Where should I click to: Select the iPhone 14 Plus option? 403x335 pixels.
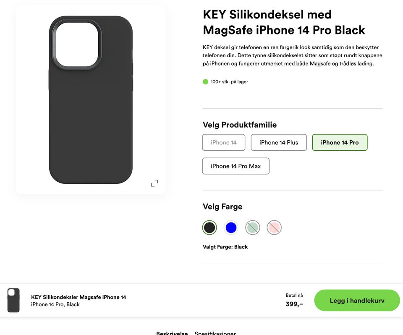point(279,142)
